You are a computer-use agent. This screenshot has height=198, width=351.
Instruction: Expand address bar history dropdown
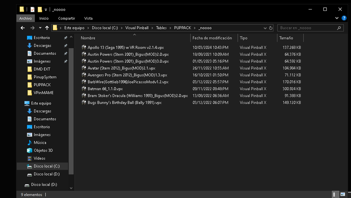coord(265,28)
